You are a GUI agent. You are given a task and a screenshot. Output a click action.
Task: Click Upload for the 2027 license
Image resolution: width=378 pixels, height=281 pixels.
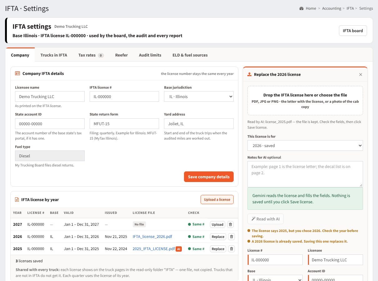(217, 224)
